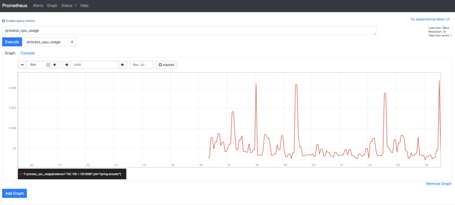Toggle the stacked graph checkbox
455x205 pixels.
coord(166,64)
